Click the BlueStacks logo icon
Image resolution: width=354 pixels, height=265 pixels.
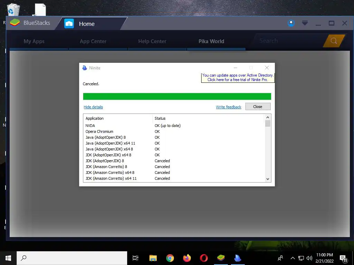tap(15, 23)
